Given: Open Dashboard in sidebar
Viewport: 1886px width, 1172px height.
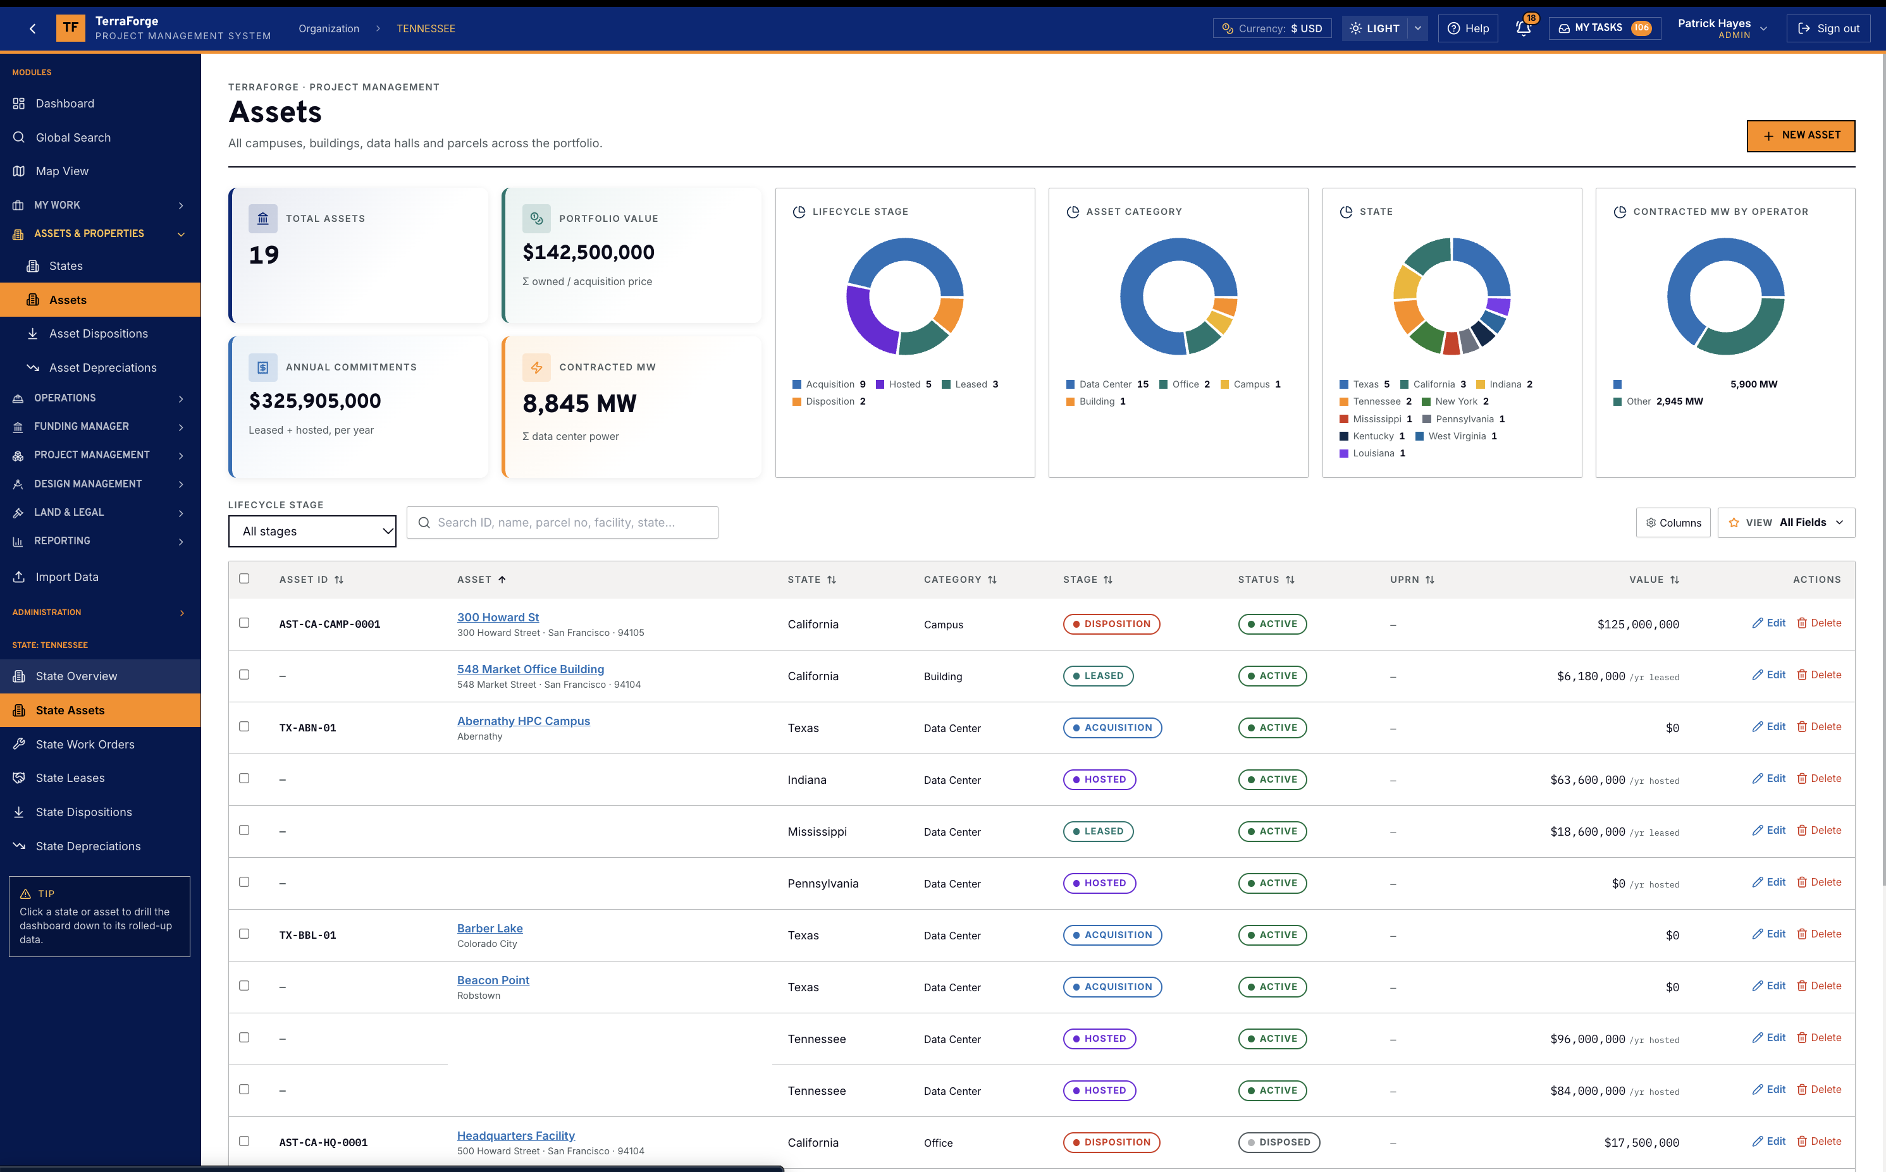Looking at the screenshot, I should (100, 104).
